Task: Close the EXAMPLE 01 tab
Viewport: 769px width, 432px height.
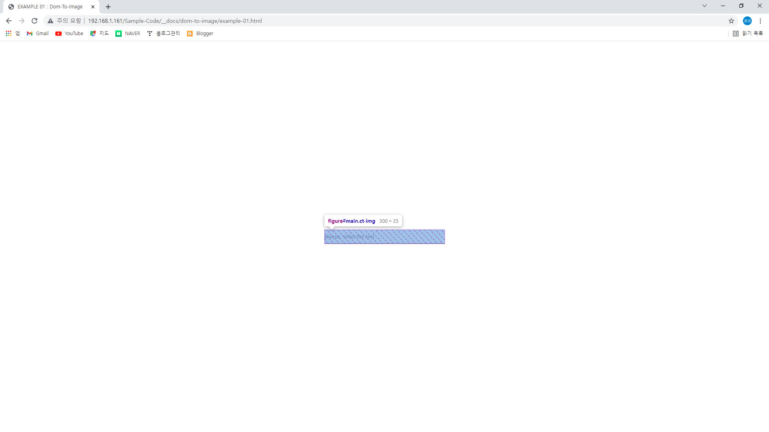Action: [x=93, y=7]
